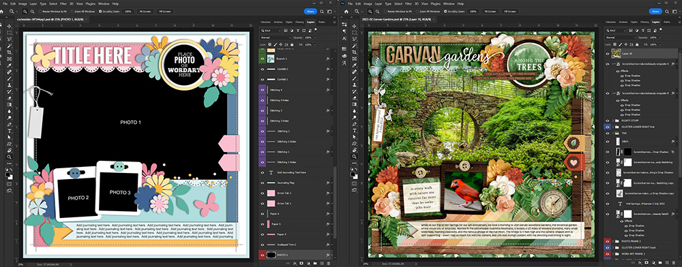Hide the PHOTO 1 layer in left window

click(x=263, y=255)
